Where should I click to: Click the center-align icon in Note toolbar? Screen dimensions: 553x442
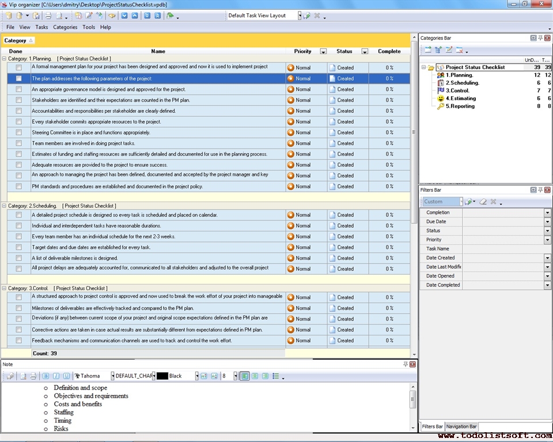tap(255, 376)
